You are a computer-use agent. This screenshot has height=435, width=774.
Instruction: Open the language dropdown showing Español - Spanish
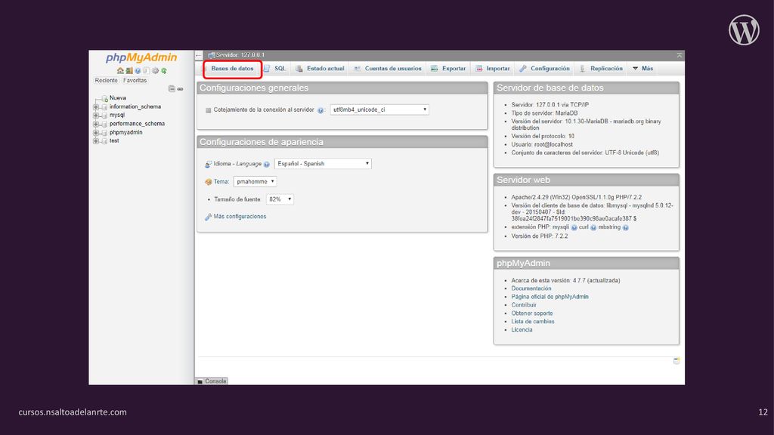(x=323, y=163)
